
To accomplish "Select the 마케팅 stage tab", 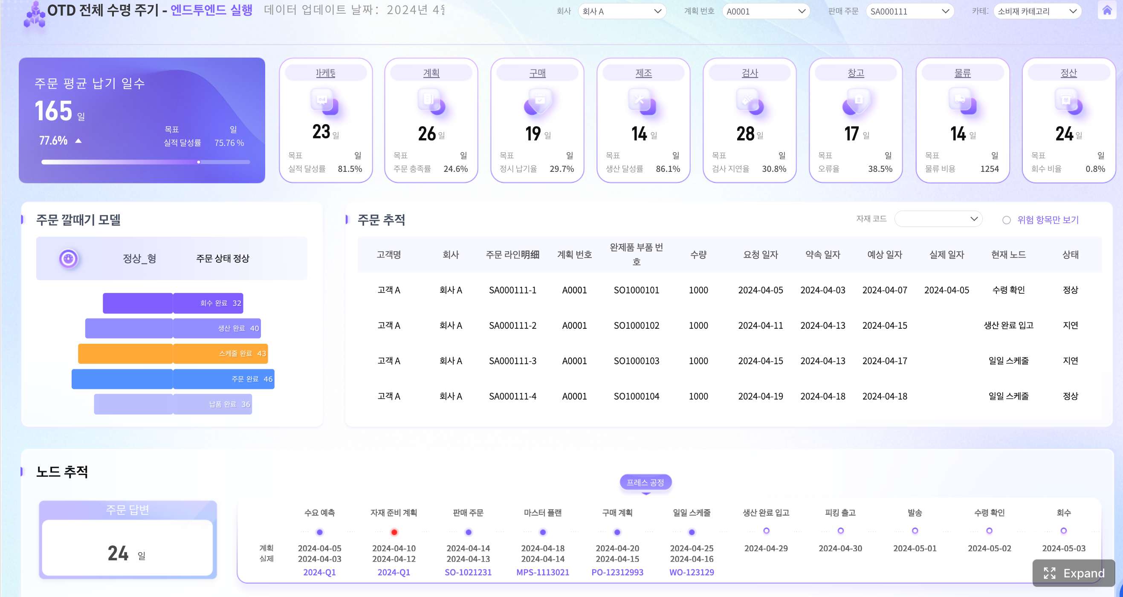I will pos(326,73).
